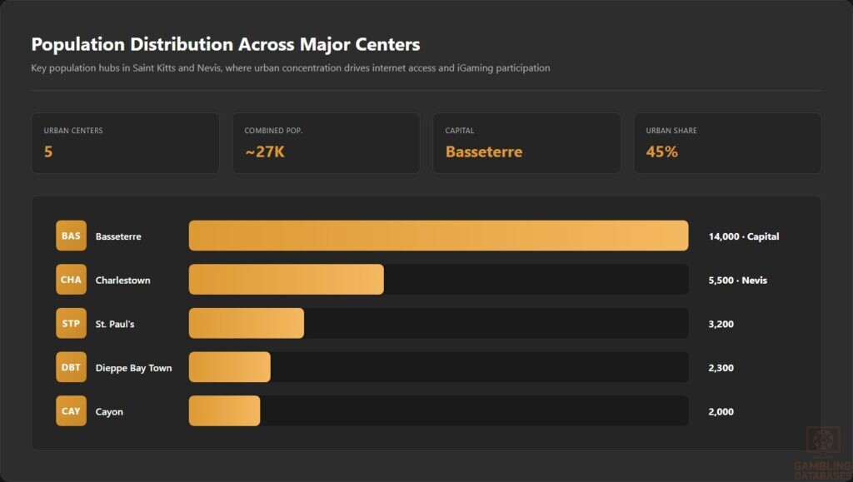Click the '2,300' value

(x=721, y=368)
